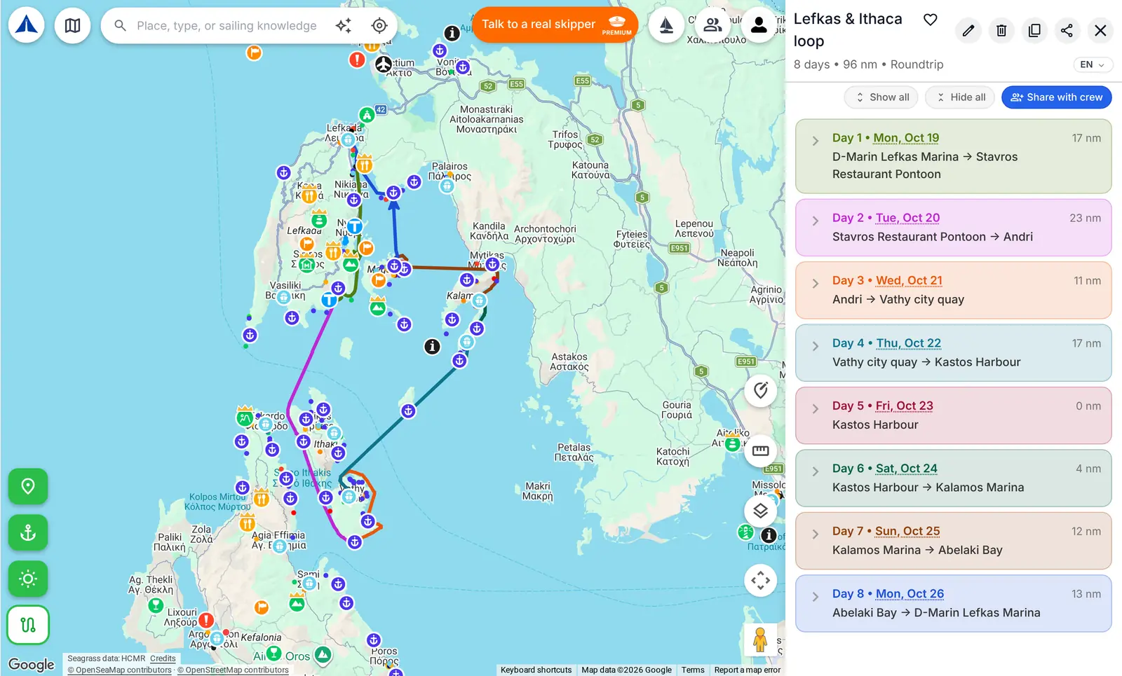Click Keyboard shortcuts link
The image size is (1122, 676).
[x=536, y=670]
